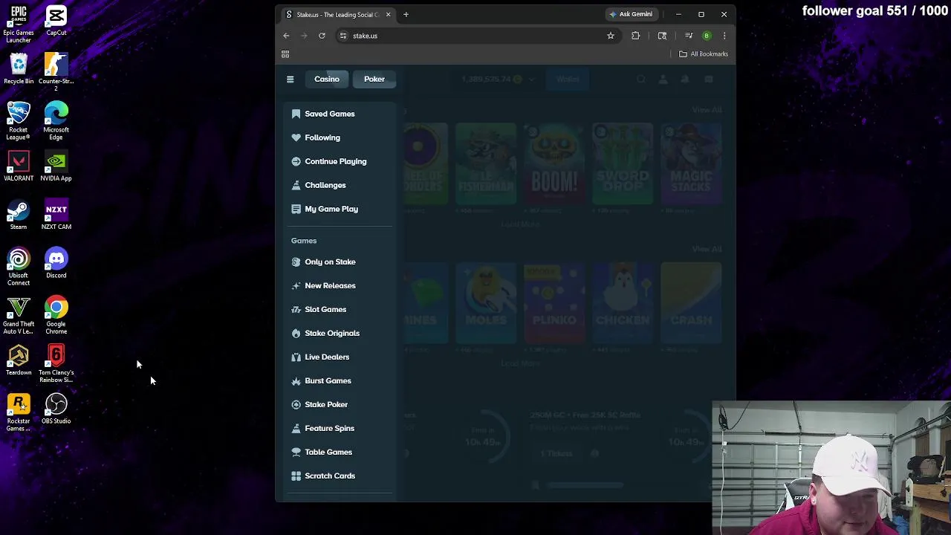Open the apps grid in bookmarks bar

point(285,54)
